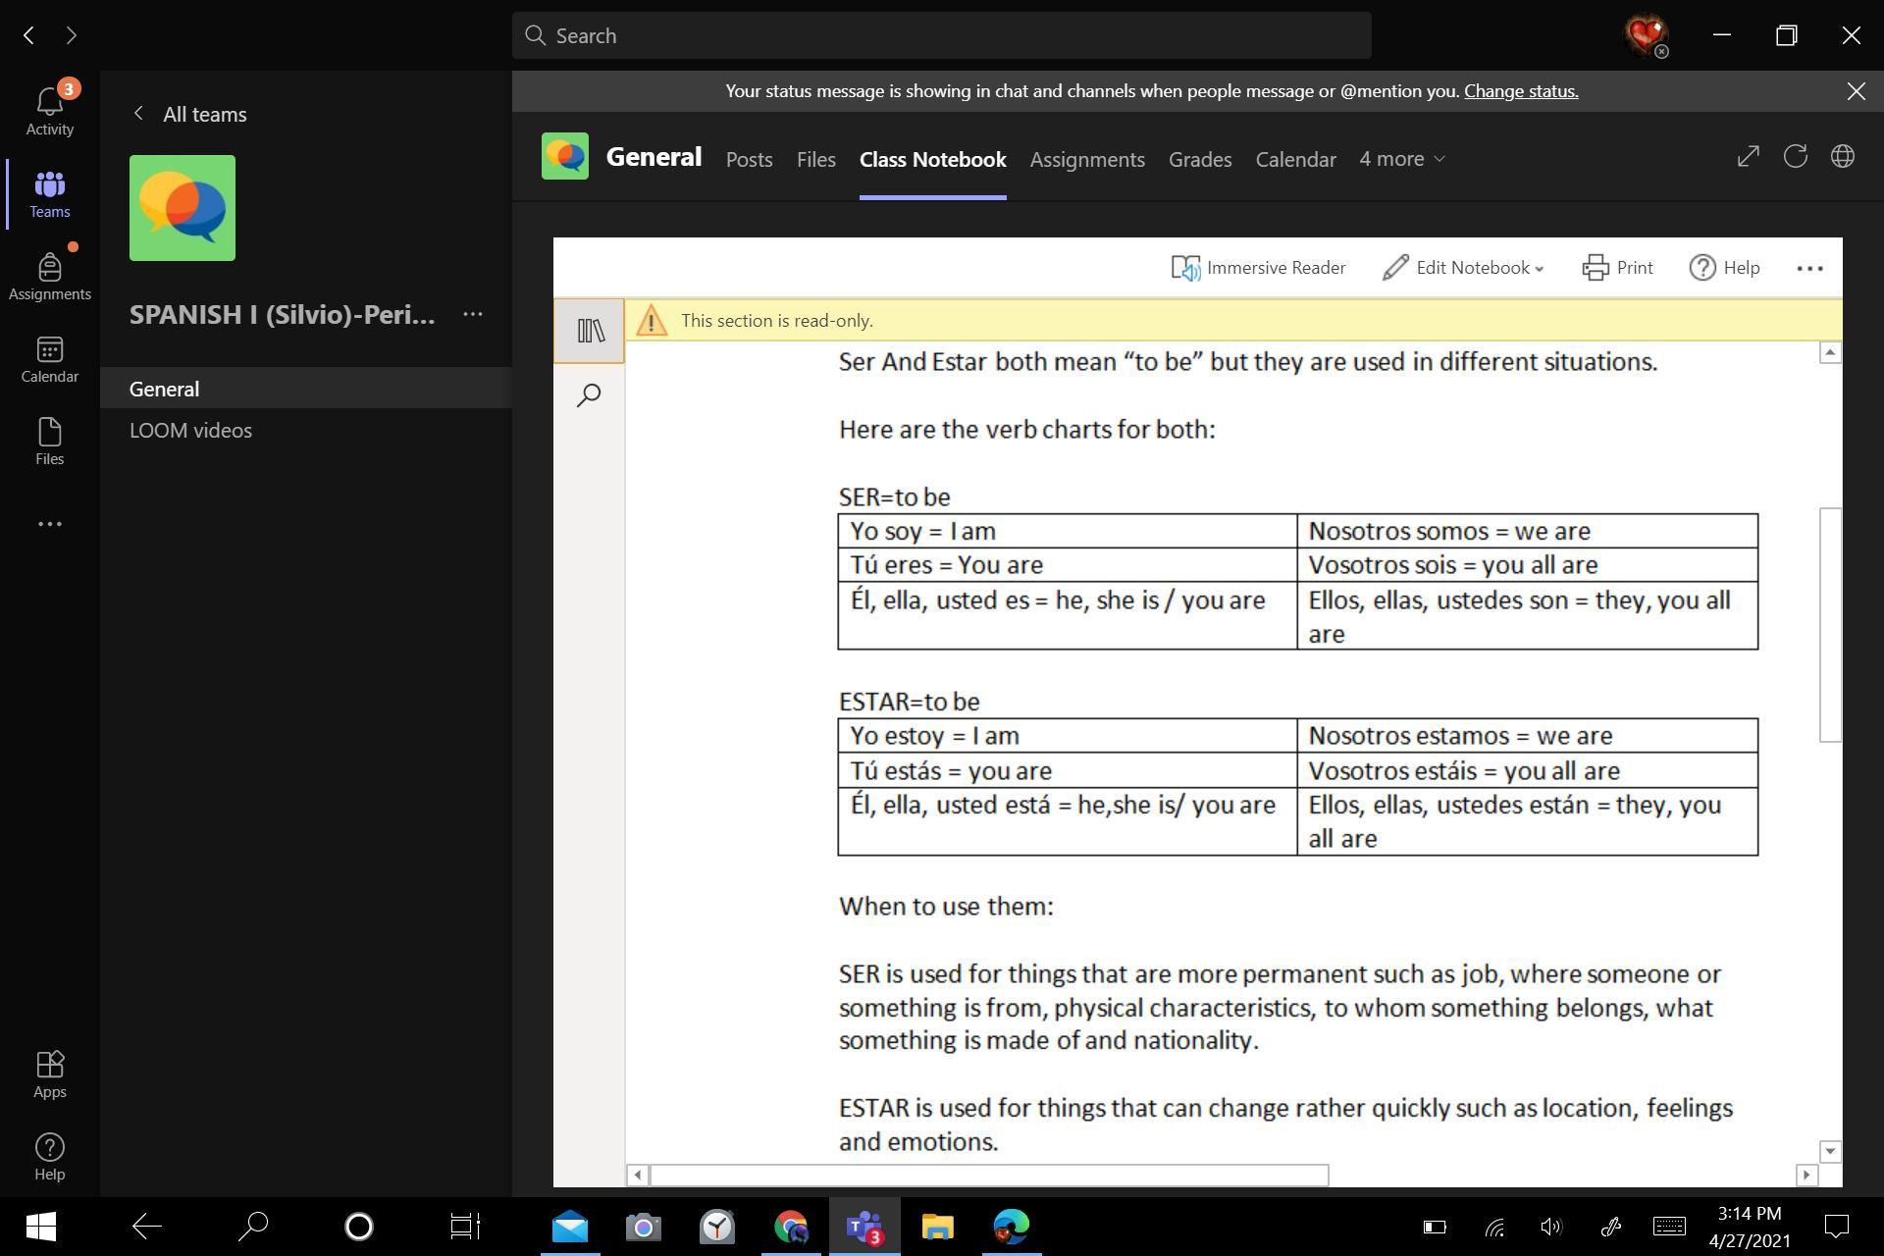Viewport: 1884px width, 1256px height.
Task: Open Assignments in the left rail
Action: click(49, 276)
